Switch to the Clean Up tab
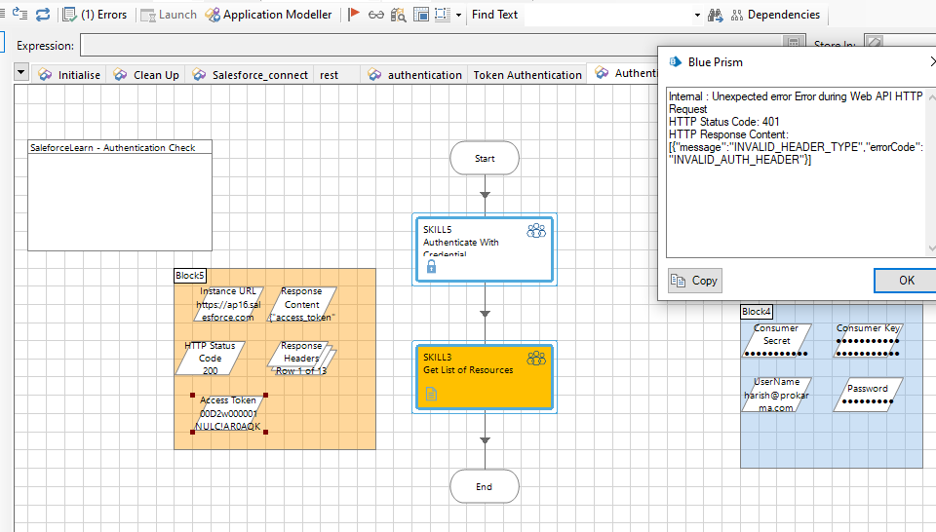The image size is (936, 532). tap(146, 75)
